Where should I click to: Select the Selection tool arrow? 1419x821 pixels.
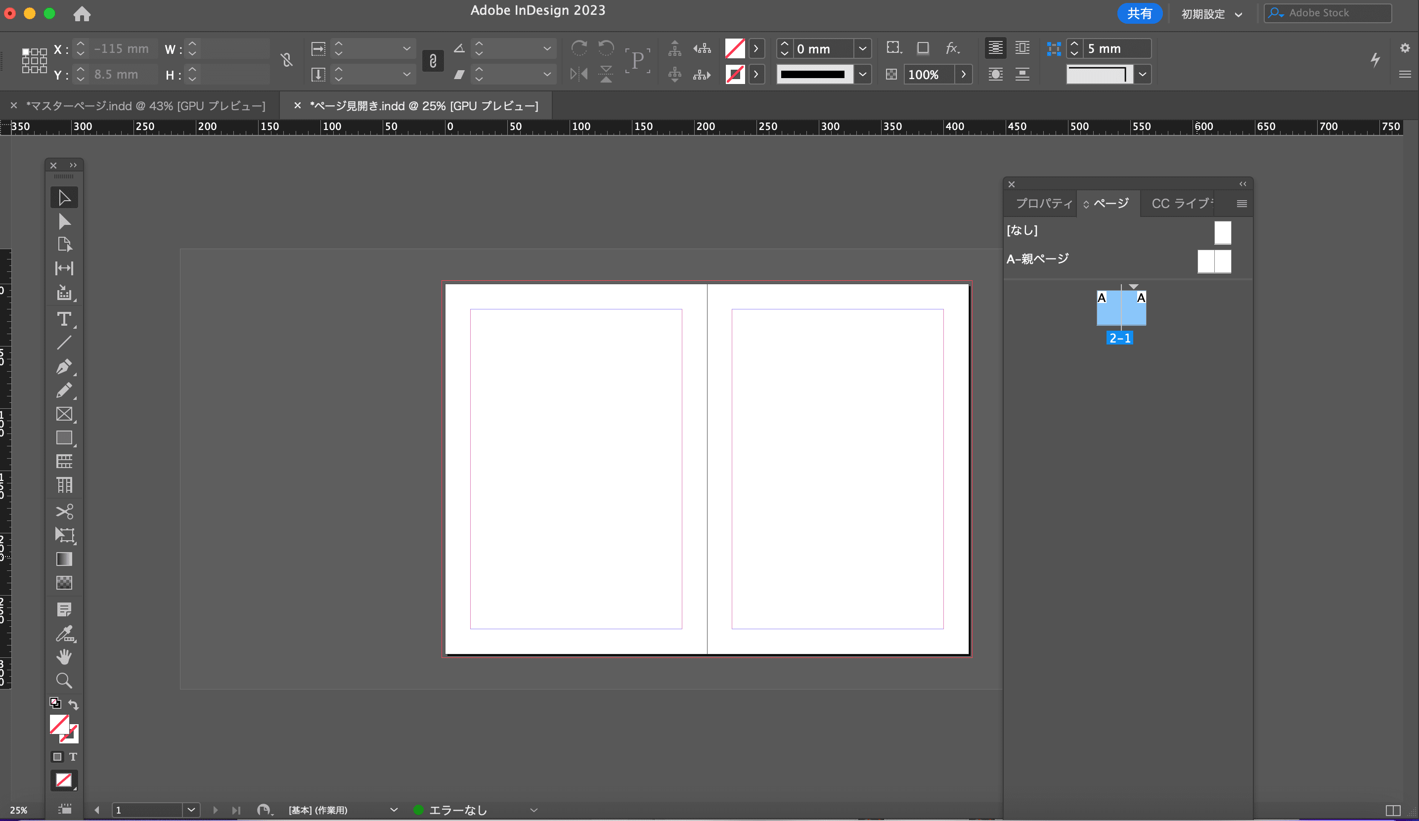(64, 198)
